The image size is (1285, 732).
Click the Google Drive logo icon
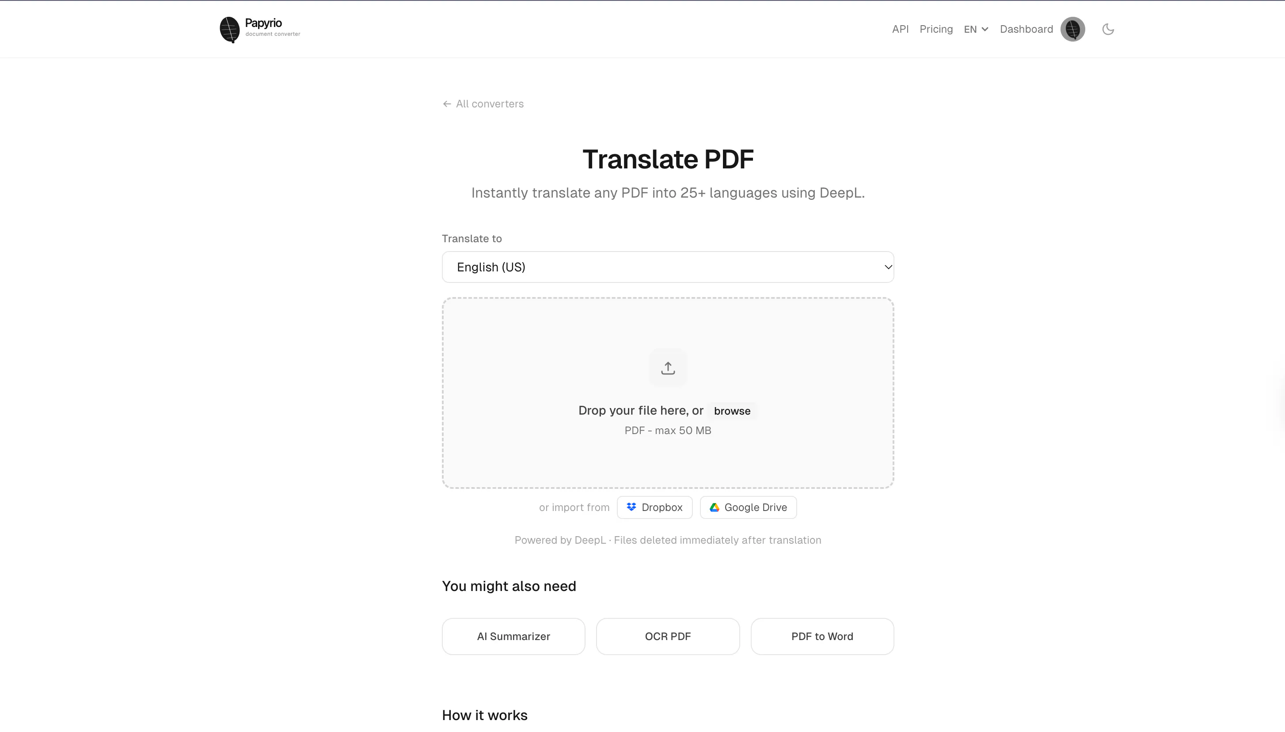[x=714, y=507]
